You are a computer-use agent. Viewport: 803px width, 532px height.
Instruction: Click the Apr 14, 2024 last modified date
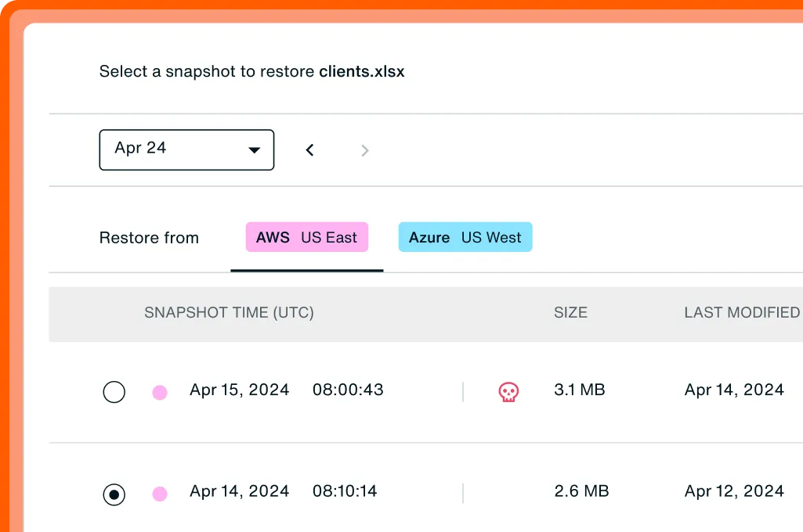734,390
